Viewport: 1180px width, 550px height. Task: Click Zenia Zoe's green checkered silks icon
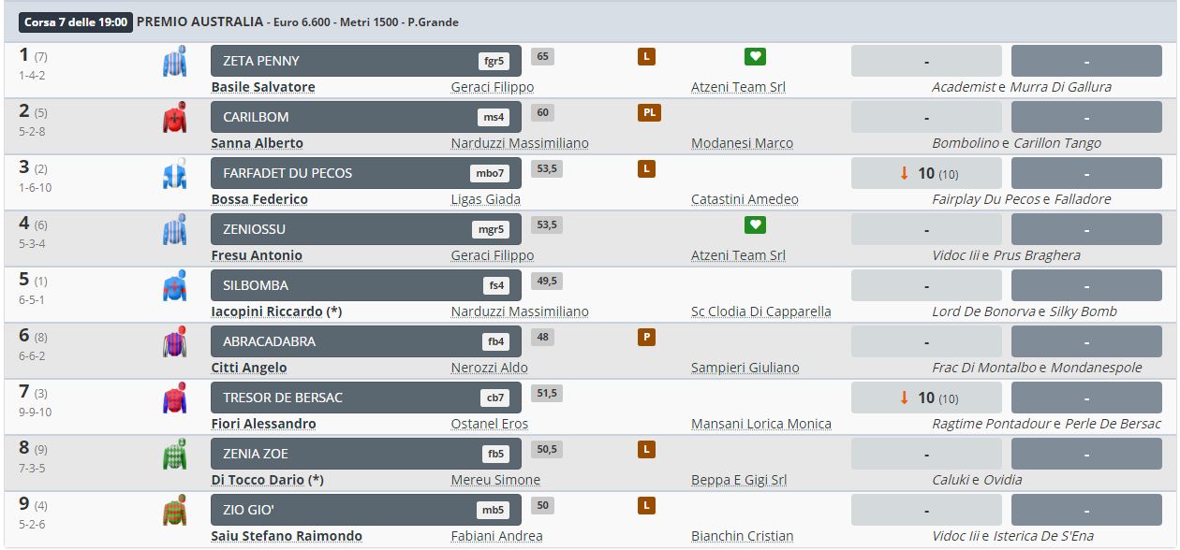pos(174,455)
